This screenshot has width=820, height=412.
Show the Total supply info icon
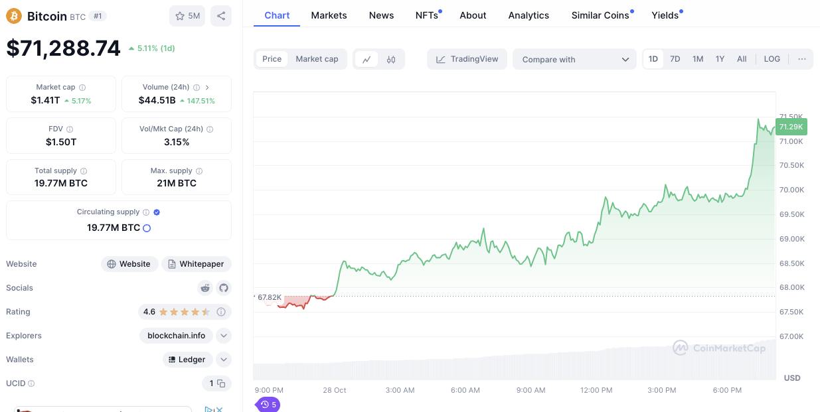[x=84, y=171]
